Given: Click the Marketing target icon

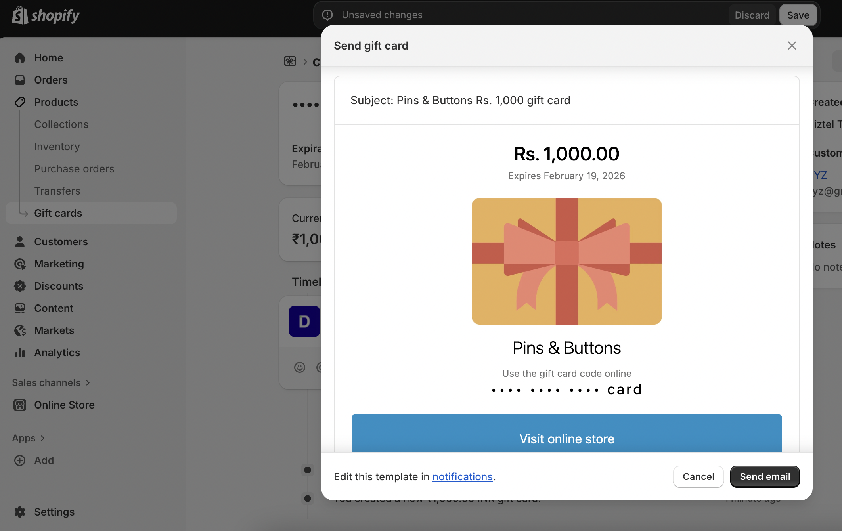Looking at the screenshot, I should point(20,264).
